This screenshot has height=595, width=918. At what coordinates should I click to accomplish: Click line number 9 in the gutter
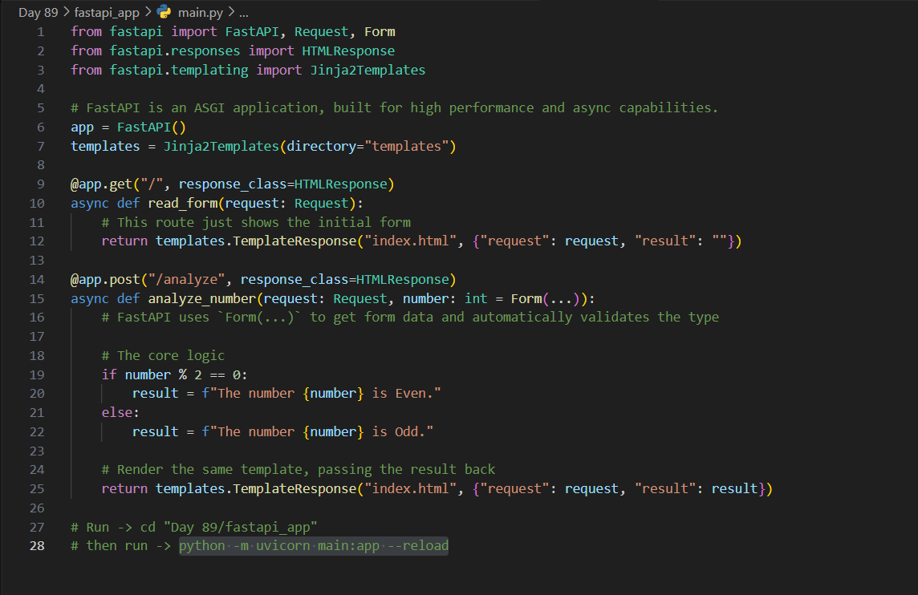pos(40,184)
